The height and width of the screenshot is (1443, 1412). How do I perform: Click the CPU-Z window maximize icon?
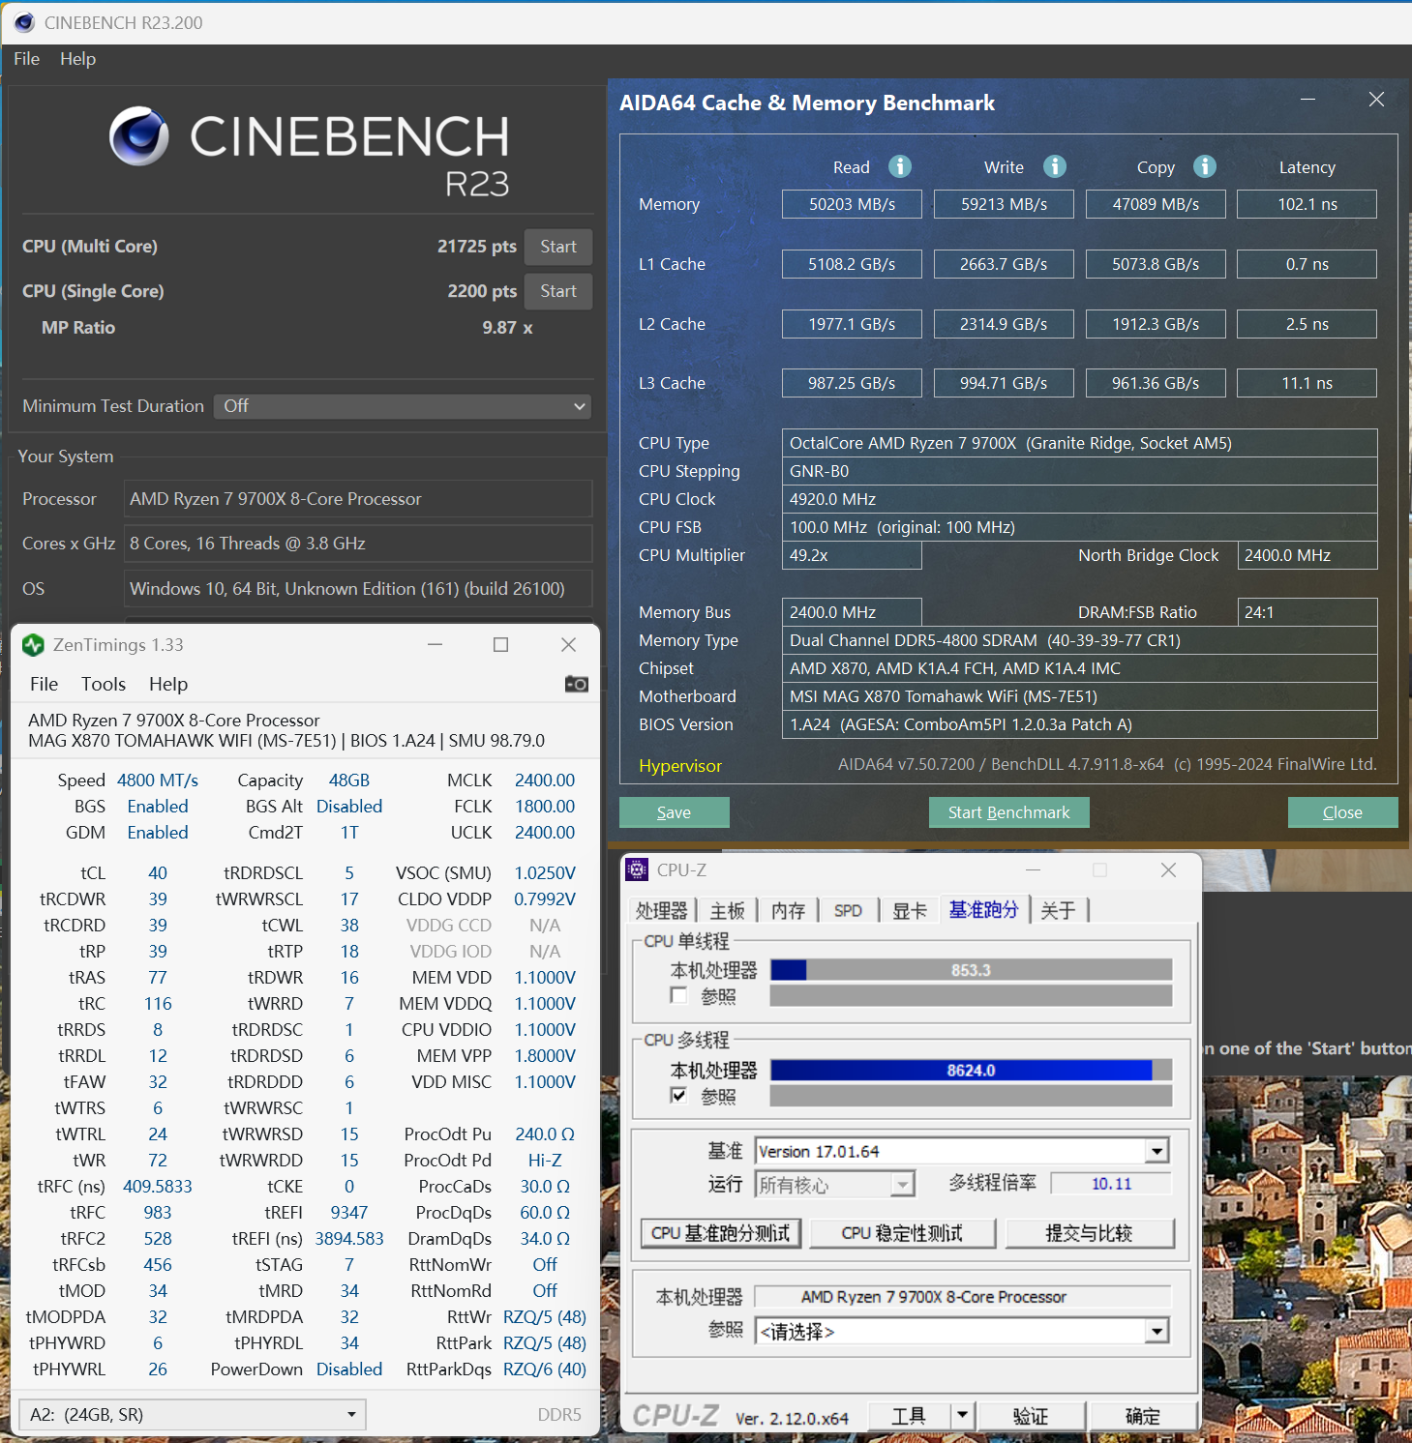click(1099, 869)
